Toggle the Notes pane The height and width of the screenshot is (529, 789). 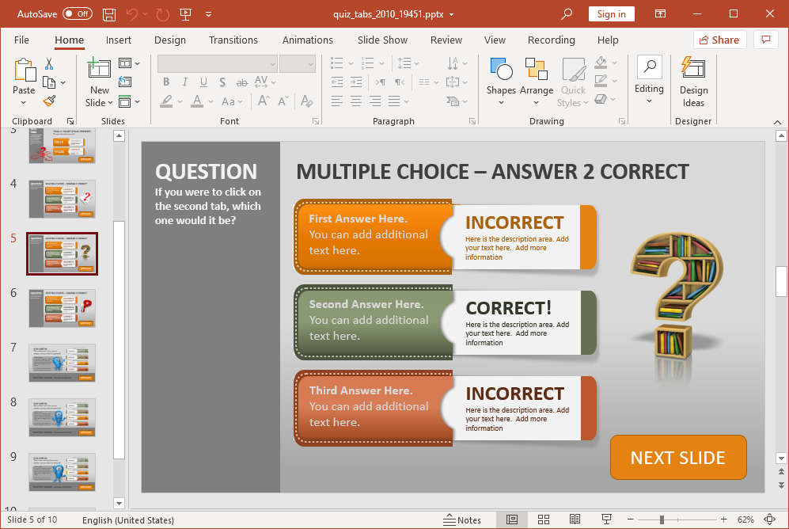point(462,519)
